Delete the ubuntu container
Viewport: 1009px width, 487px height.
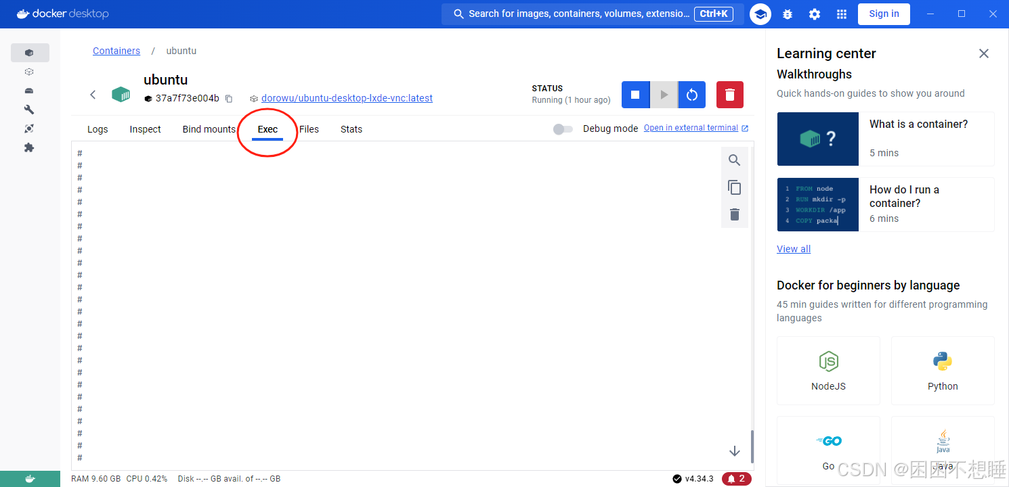(x=730, y=95)
